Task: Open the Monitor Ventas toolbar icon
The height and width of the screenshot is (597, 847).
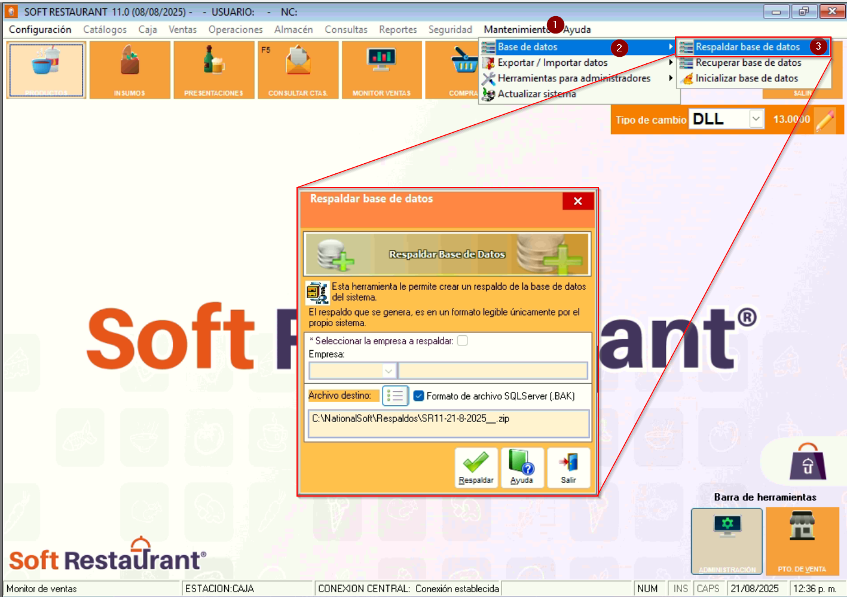Action: [x=381, y=70]
